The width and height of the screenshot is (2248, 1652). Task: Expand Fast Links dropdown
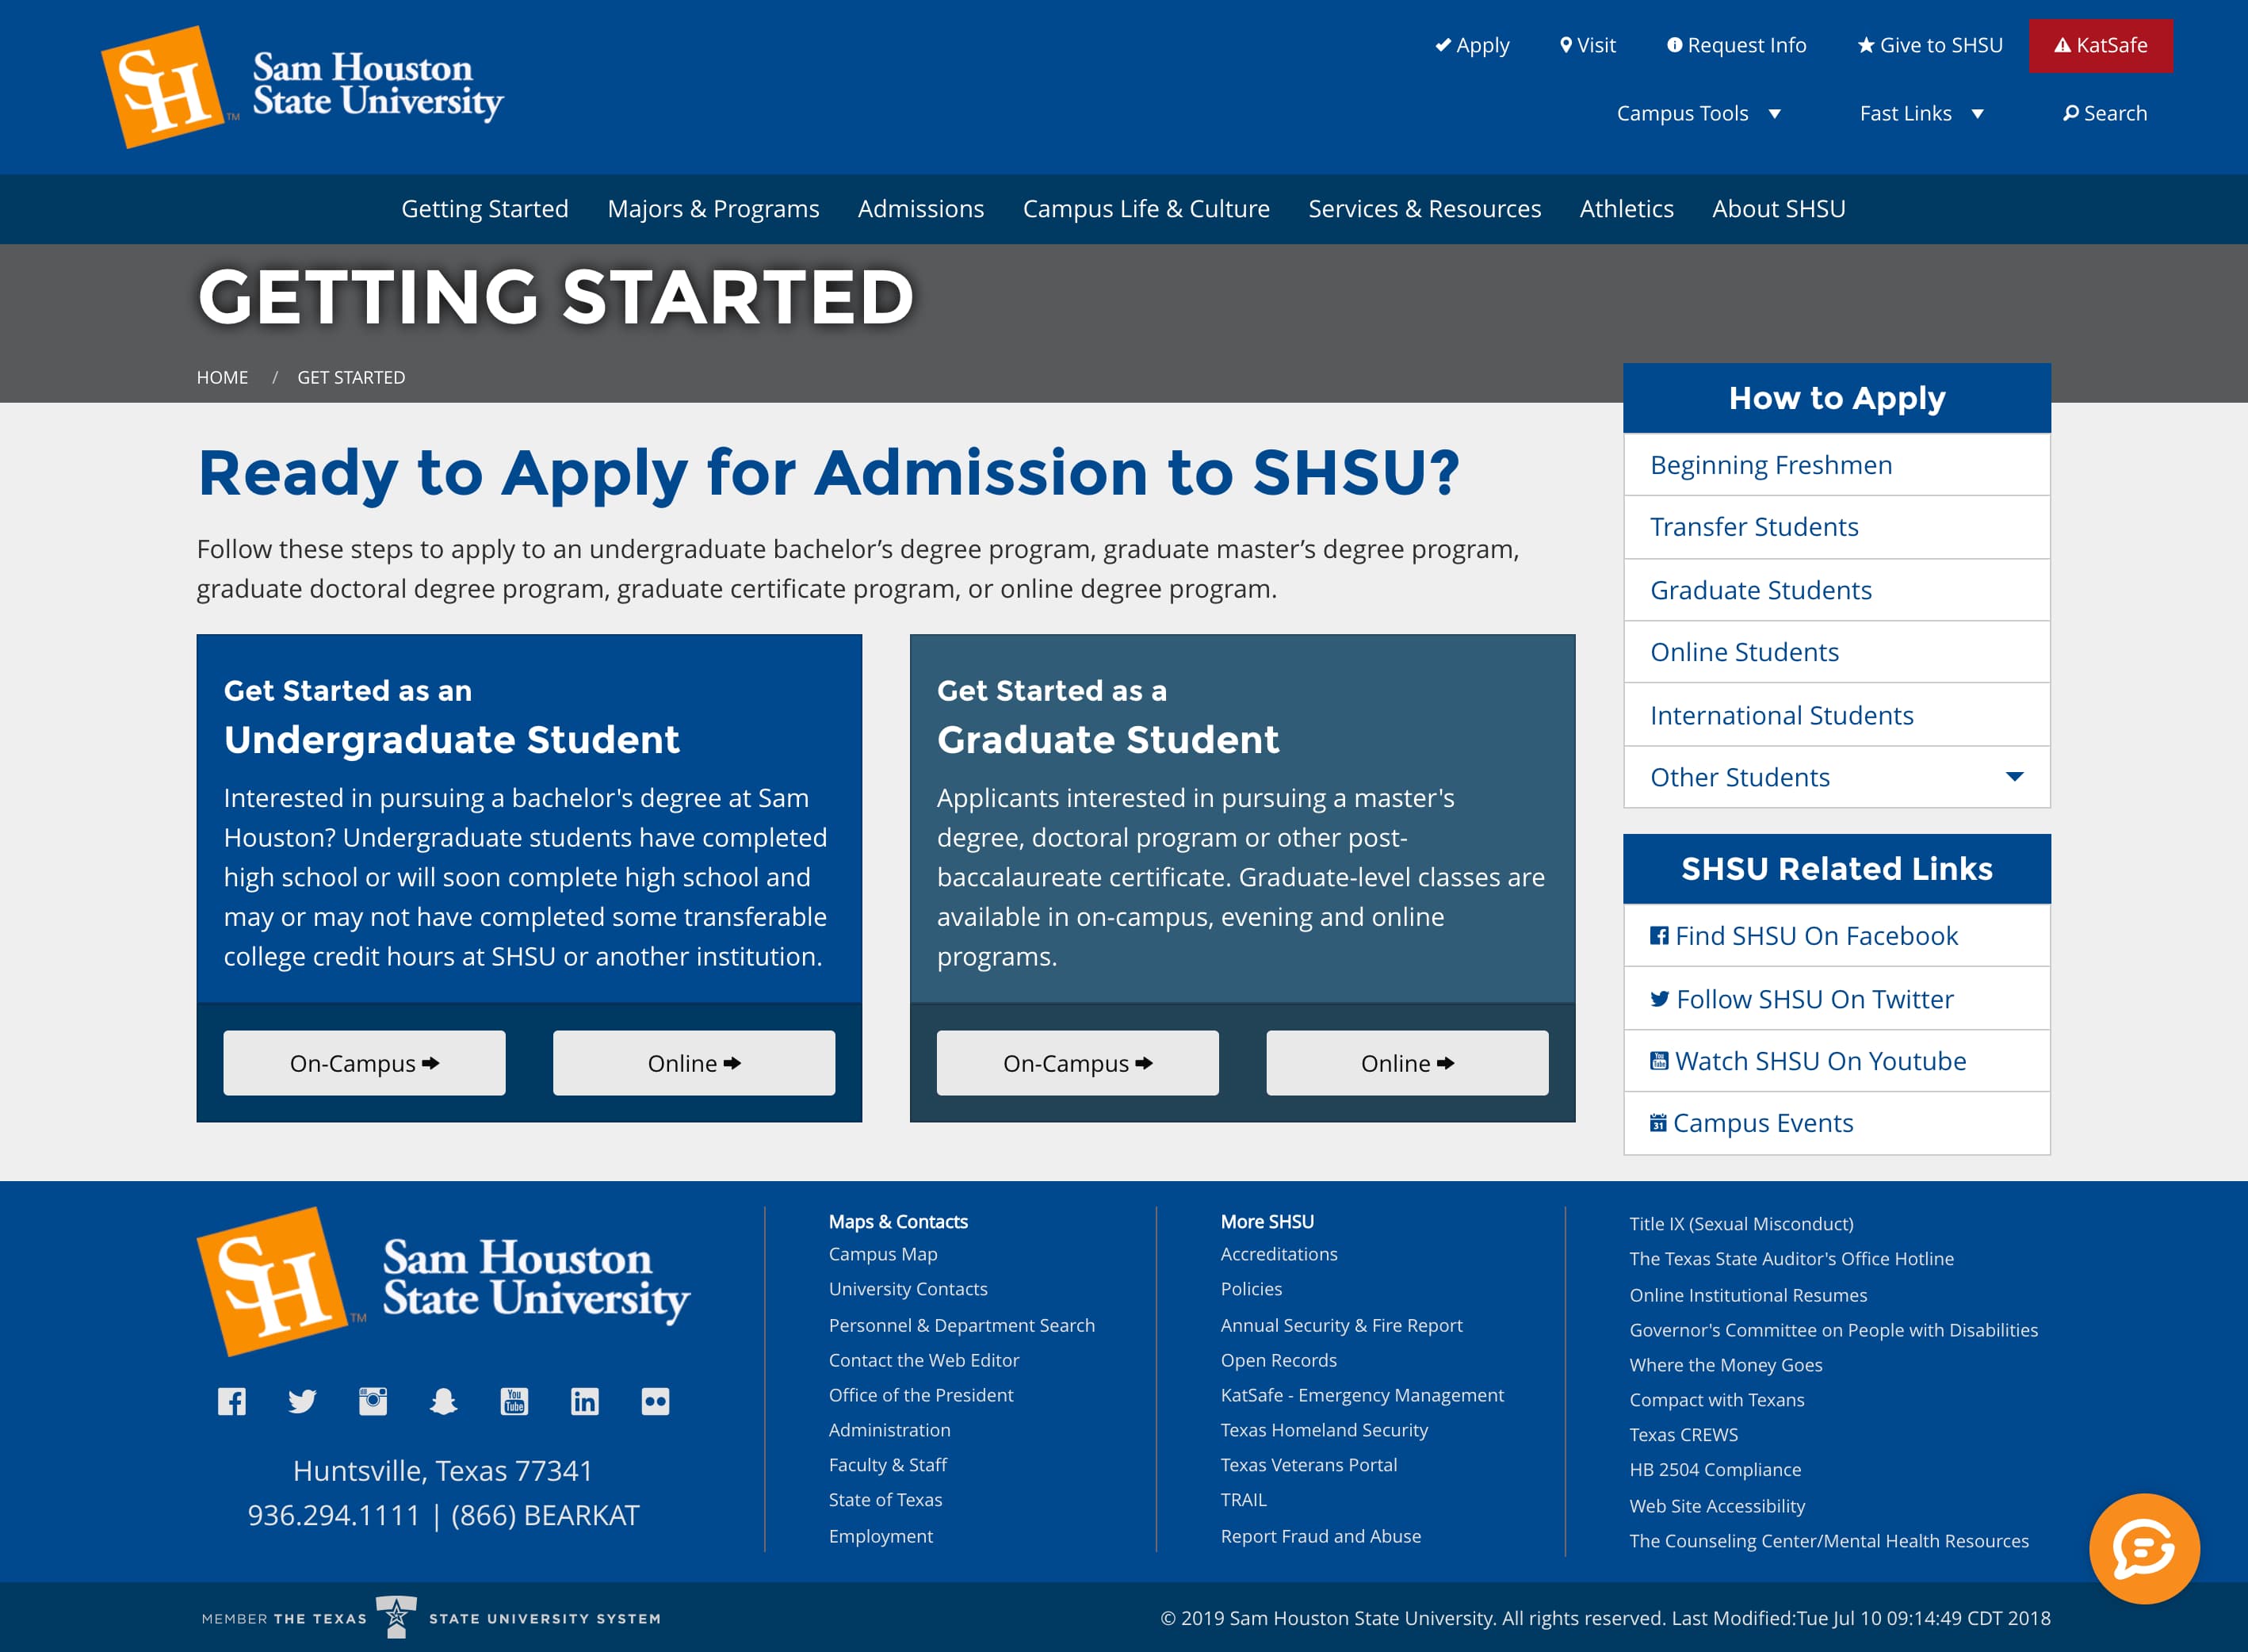coord(1922,113)
